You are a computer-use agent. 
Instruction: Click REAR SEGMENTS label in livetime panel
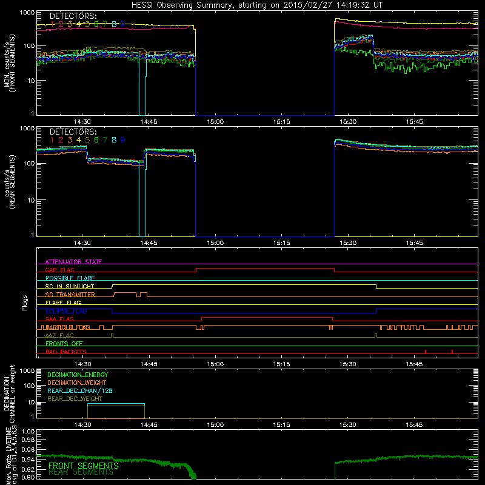point(81,472)
